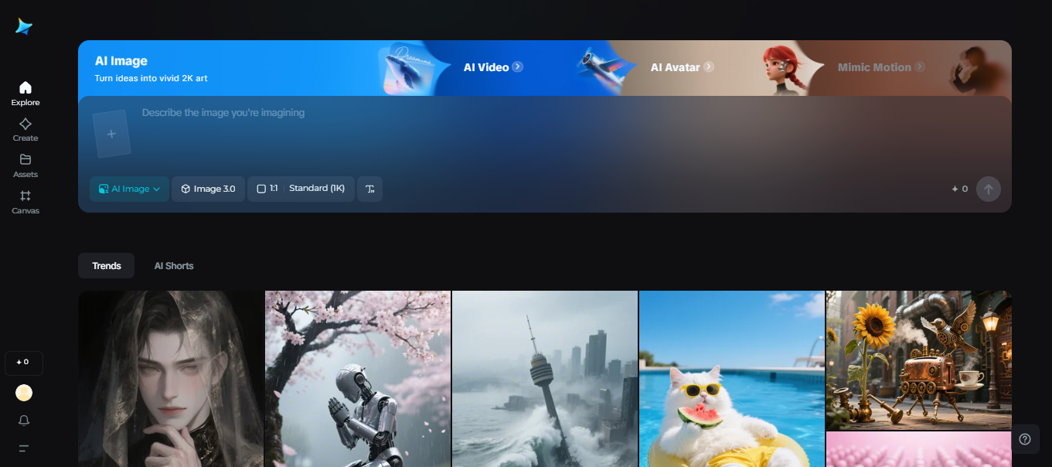Viewport: 1052px width, 467px height.
Task: Click your profile avatar in the sidebar
Action: (x=23, y=393)
